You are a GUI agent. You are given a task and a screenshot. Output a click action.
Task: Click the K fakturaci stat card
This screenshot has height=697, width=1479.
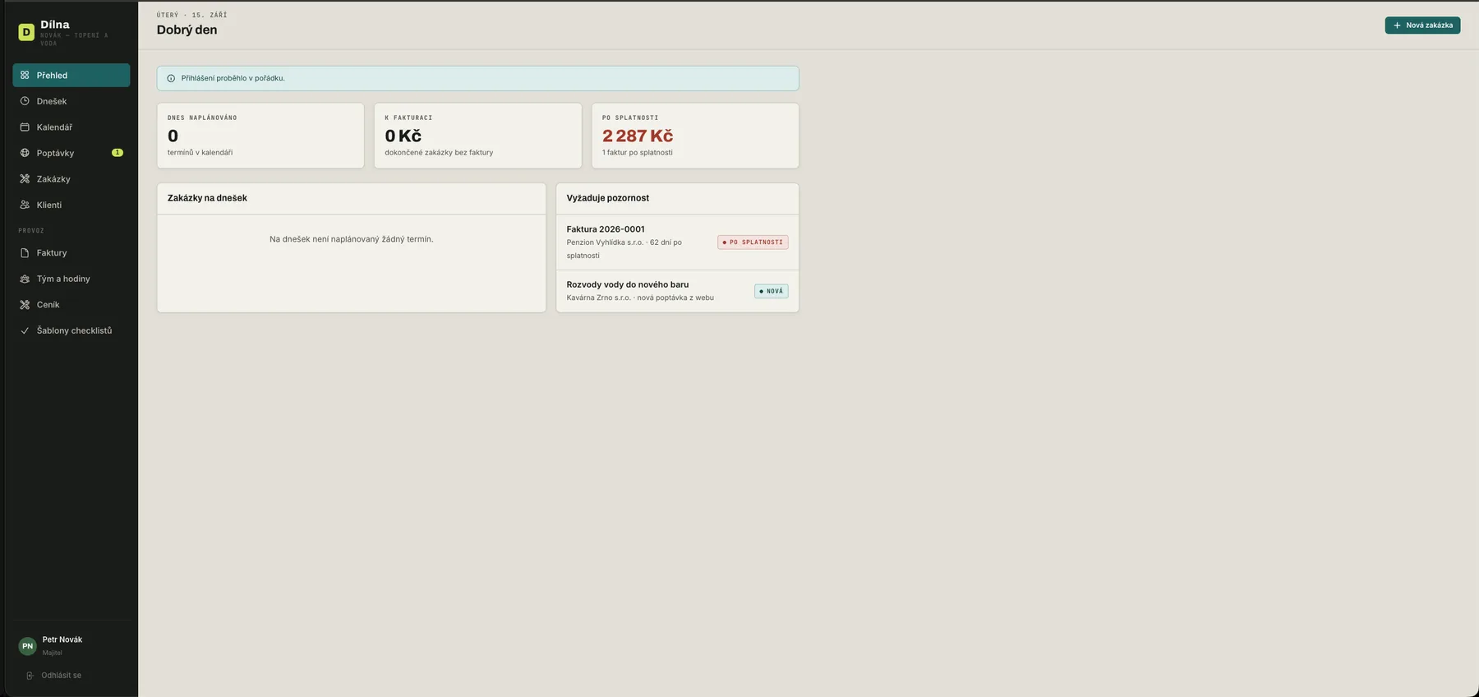click(x=477, y=136)
